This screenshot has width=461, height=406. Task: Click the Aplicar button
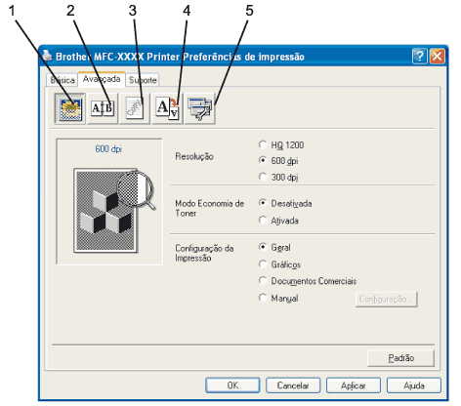point(354,386)
